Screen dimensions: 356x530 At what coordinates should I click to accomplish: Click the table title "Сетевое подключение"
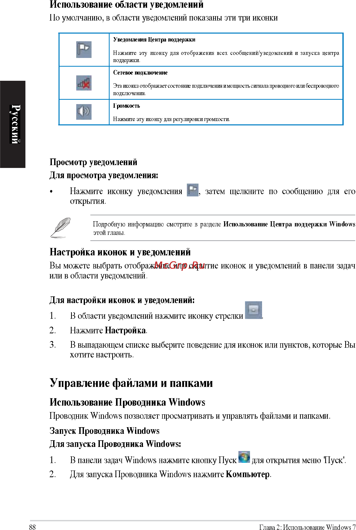coord(140,73)
